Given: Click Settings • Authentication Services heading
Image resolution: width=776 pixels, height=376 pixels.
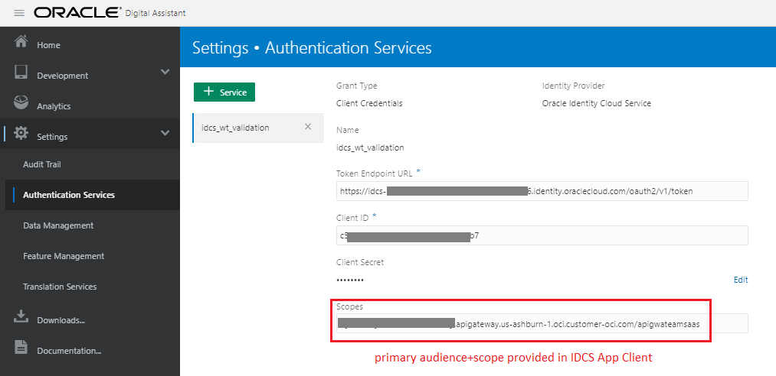Looking at the screenshot, I should [312, 48].
